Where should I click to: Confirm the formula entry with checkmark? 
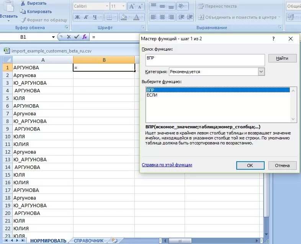(77, 36)
